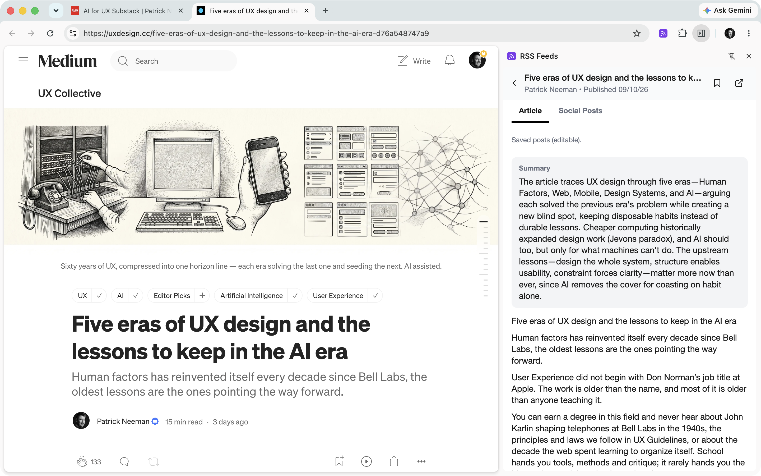Open the article more options ellipsis

click(421, 461)
